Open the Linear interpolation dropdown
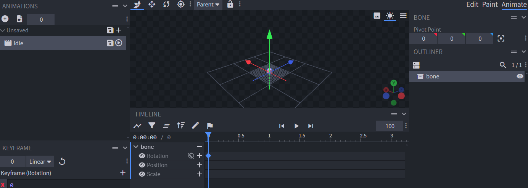The image size is (528, 188). pyautogui.click(x=40, y=162)
